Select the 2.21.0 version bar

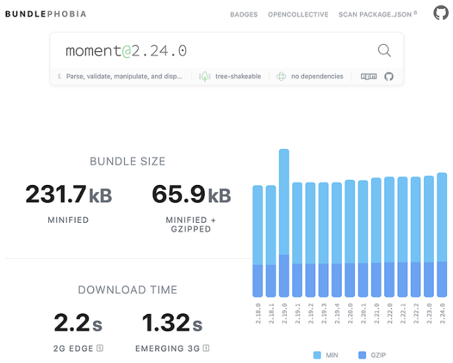(376, 237)
